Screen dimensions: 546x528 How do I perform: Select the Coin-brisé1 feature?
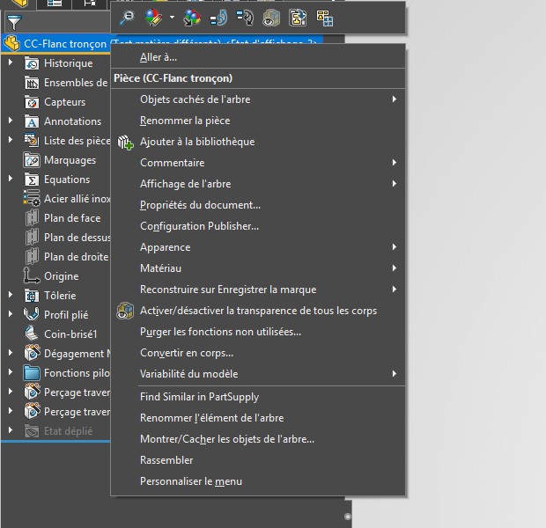click(x=70, y=334)
